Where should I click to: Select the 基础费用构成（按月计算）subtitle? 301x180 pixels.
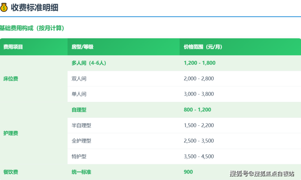click(x=32, y=28)
